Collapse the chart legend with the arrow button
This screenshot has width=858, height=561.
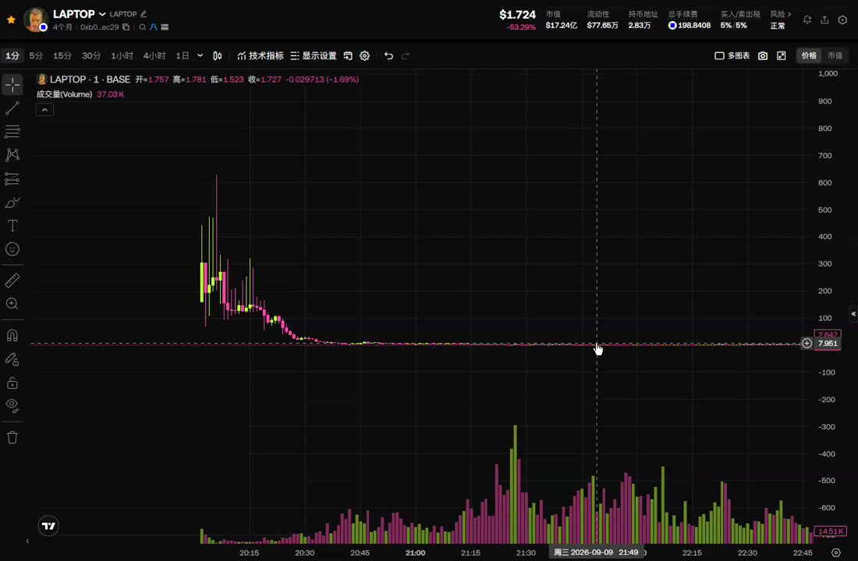pyautogui.click(x=45, y=110)
